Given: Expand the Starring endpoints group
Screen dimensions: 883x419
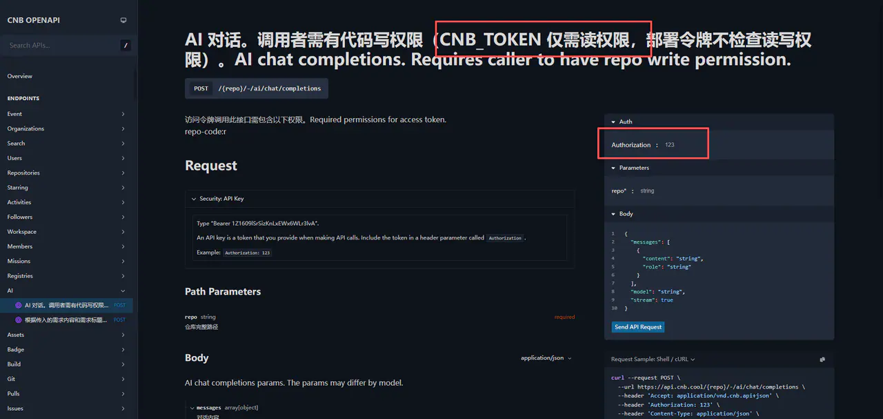Looking at the screenshot, I should (66, 188).
